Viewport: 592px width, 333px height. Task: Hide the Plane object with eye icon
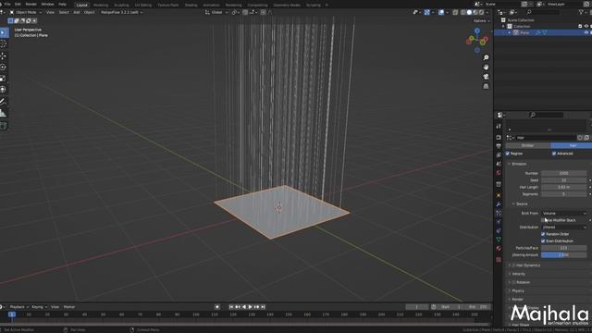tap(586, 33)
